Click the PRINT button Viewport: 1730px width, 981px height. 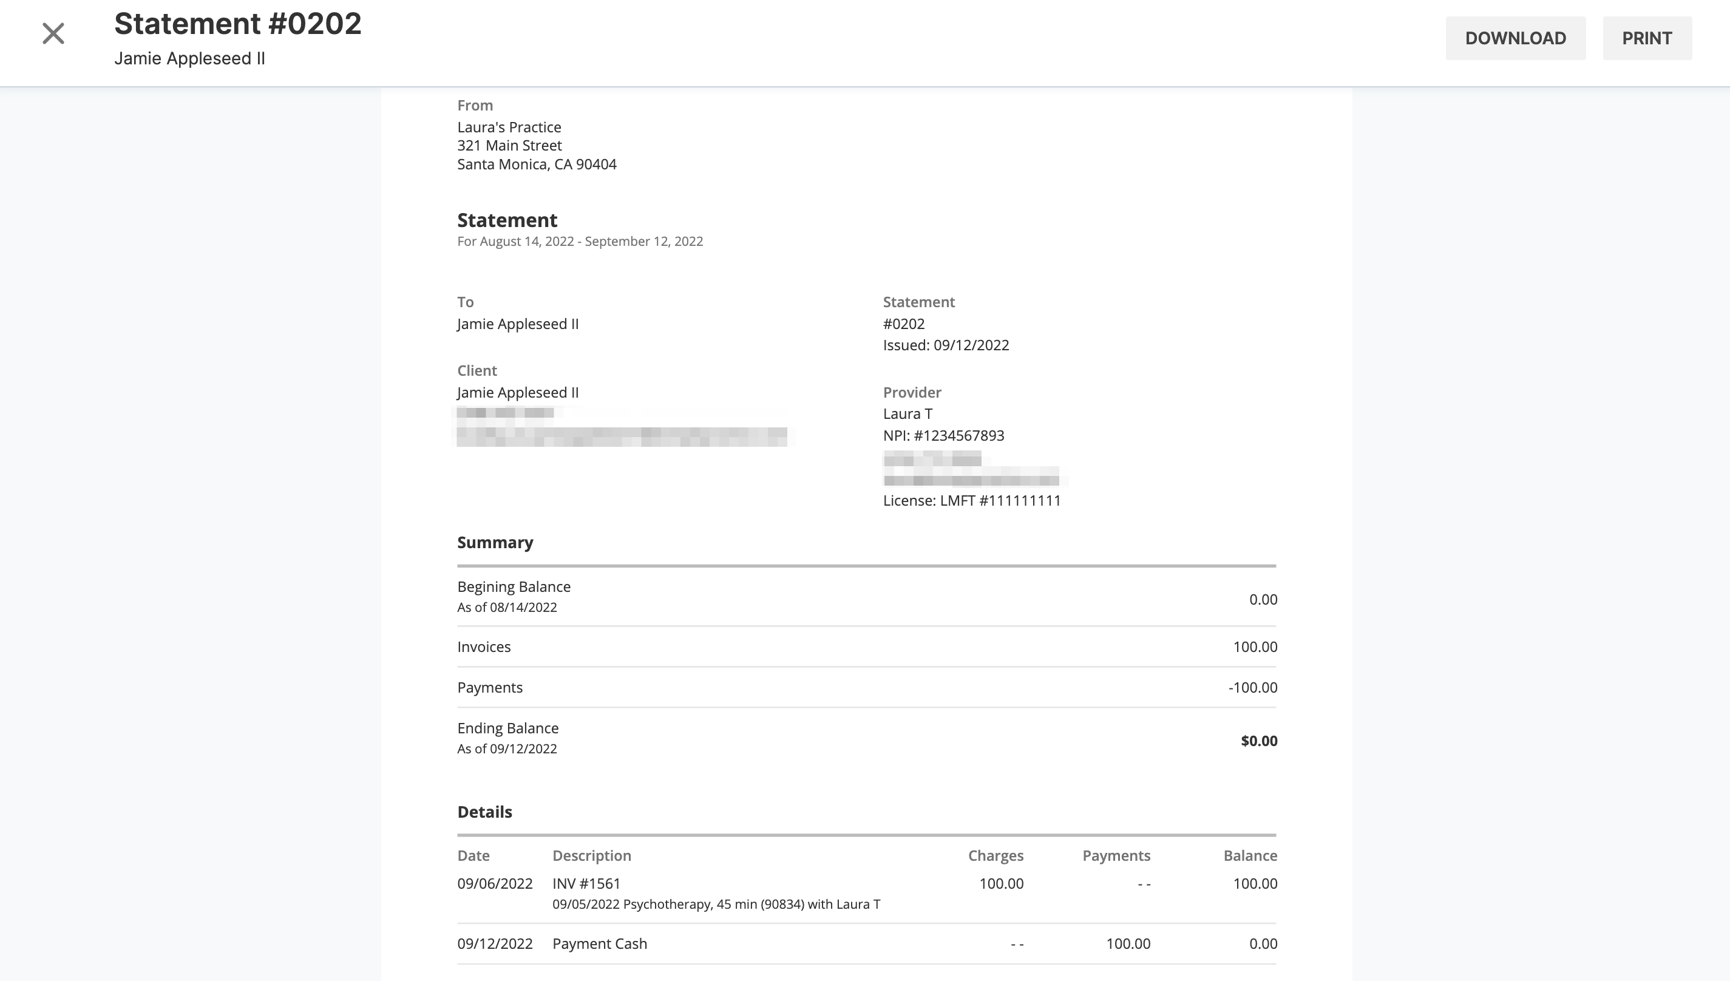click(x=1646, y=38)
